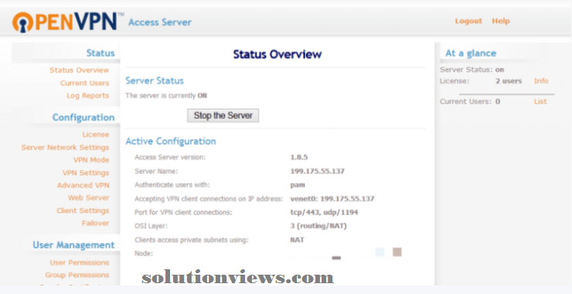Click the OSI Layer: label

pos(151,226)
